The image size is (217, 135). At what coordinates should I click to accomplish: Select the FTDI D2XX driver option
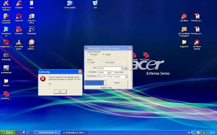click(x=103, y=63)
